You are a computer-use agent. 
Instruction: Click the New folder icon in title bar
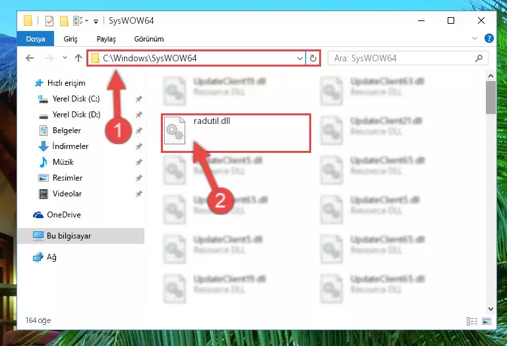click(64, 21)
